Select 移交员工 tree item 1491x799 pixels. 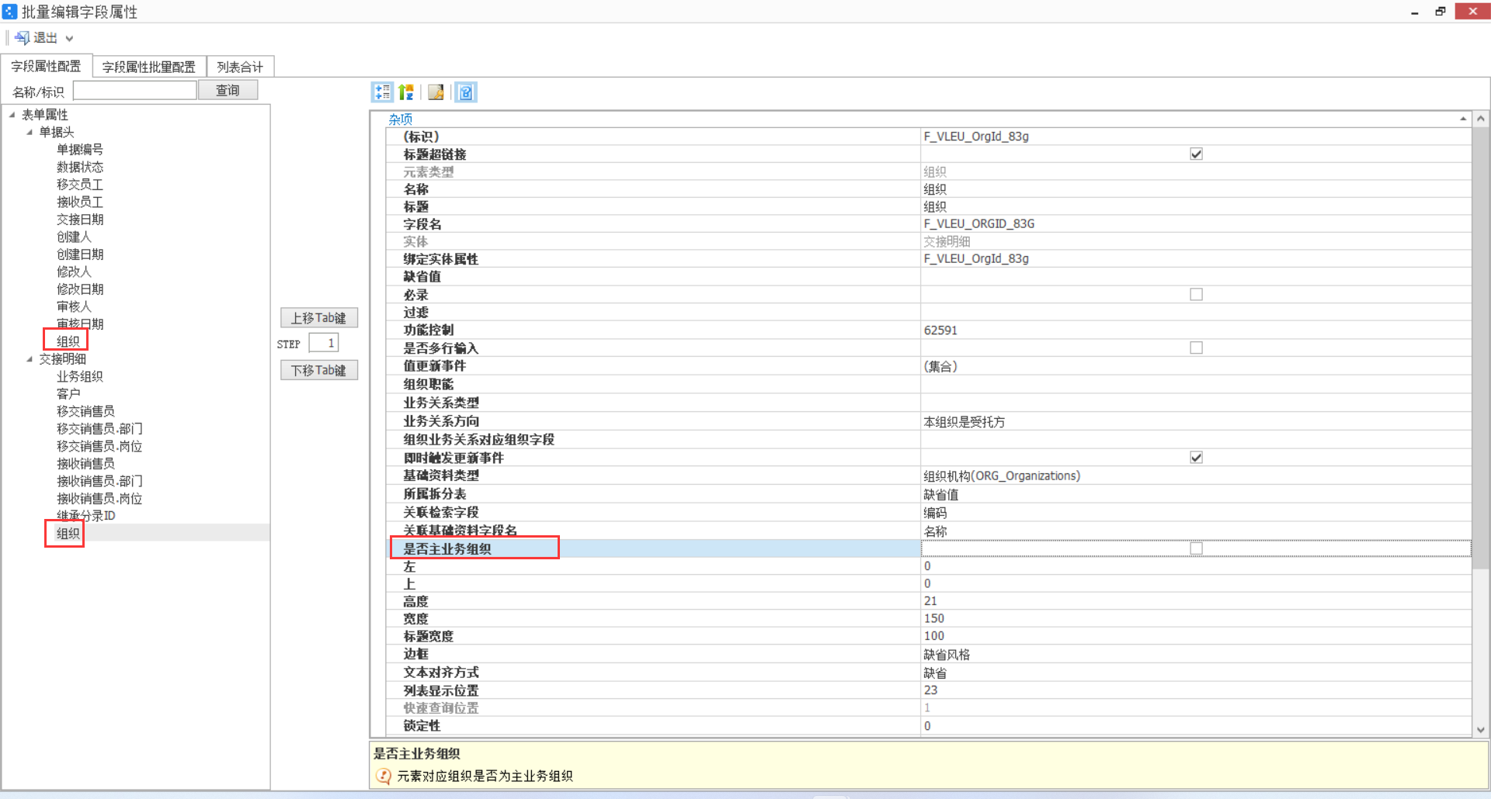click(80, 185)
